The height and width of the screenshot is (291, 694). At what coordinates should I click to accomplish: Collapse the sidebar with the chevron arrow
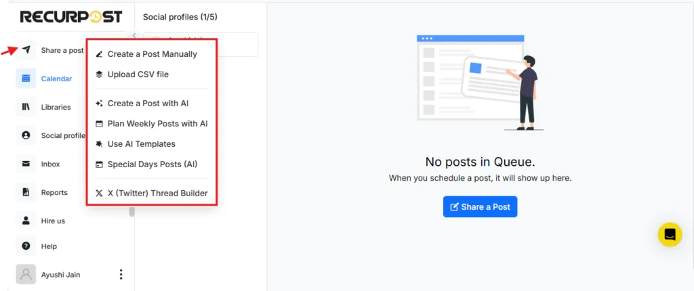134,35
